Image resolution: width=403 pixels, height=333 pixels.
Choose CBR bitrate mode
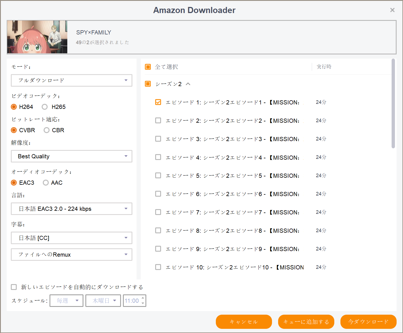coord(46,130)
